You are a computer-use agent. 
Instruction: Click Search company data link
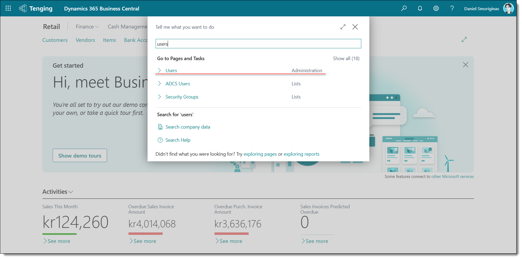click(x=188, y=127)
